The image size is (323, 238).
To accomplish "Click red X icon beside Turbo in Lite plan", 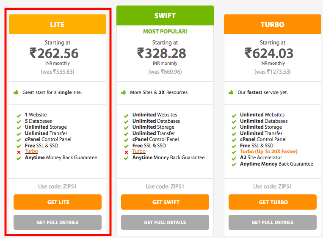I will click(x=19, y=152).
